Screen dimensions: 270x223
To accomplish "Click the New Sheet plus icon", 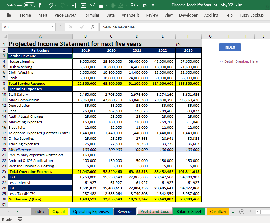I will [x=242, y=212].
